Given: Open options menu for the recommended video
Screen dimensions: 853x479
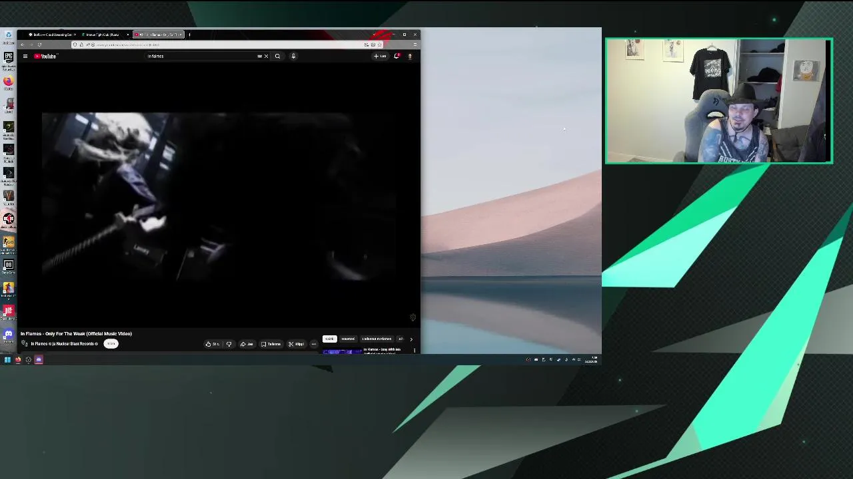Looking at the screenshot, I should click(414, 350).
